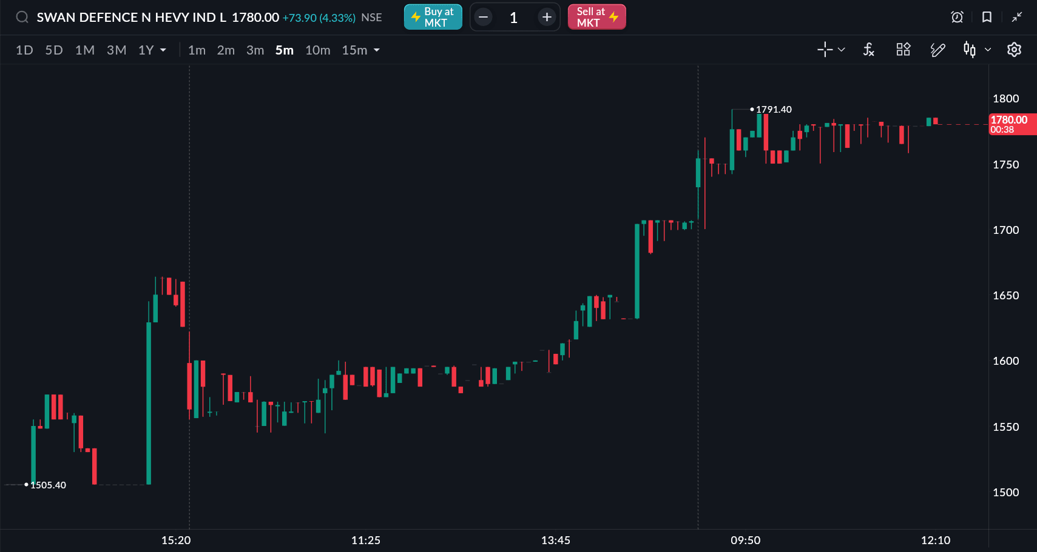The image size is (1037, 552).
Task: Expand the crosshair cursor dropdown arrow
Action: click(x=842, y=50)
